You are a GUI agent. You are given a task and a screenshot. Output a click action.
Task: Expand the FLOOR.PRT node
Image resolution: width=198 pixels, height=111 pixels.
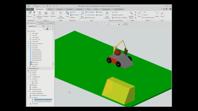tap(28, 42)
